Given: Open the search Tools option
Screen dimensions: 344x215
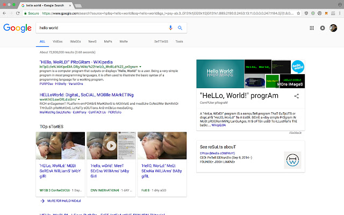Looking at the screenshot, I should 179,41.
